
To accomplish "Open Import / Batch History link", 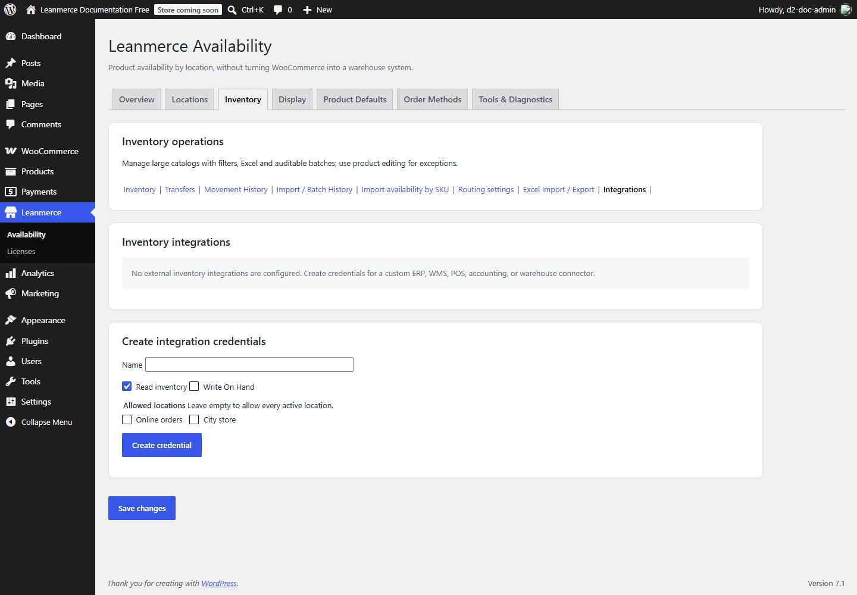I will tap(314, 190).
